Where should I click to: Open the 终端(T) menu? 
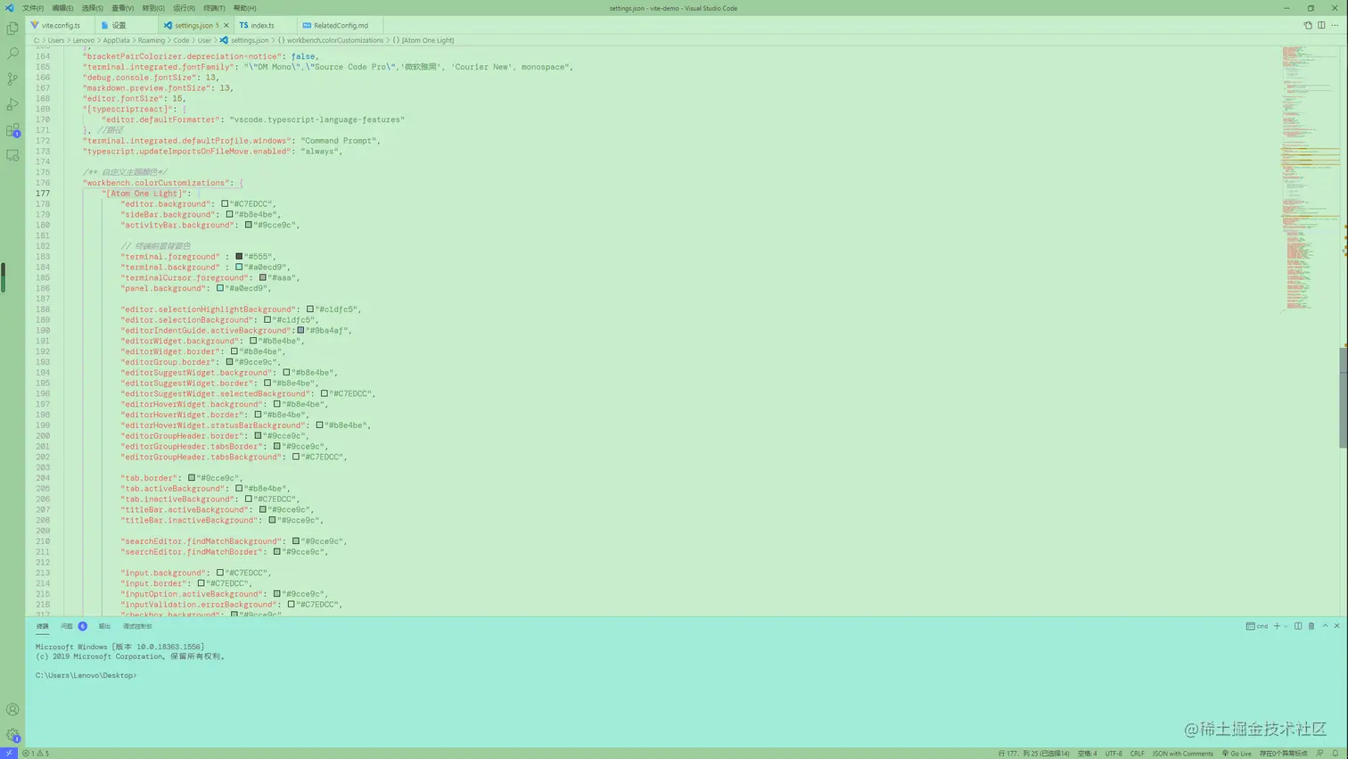[x=214, y=8]
